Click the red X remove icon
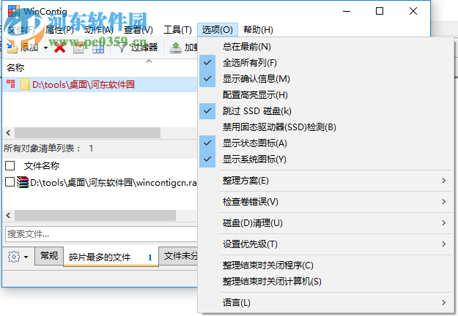Image resolution: width=458 pixels, height=316 pixels. pos(60,48)
